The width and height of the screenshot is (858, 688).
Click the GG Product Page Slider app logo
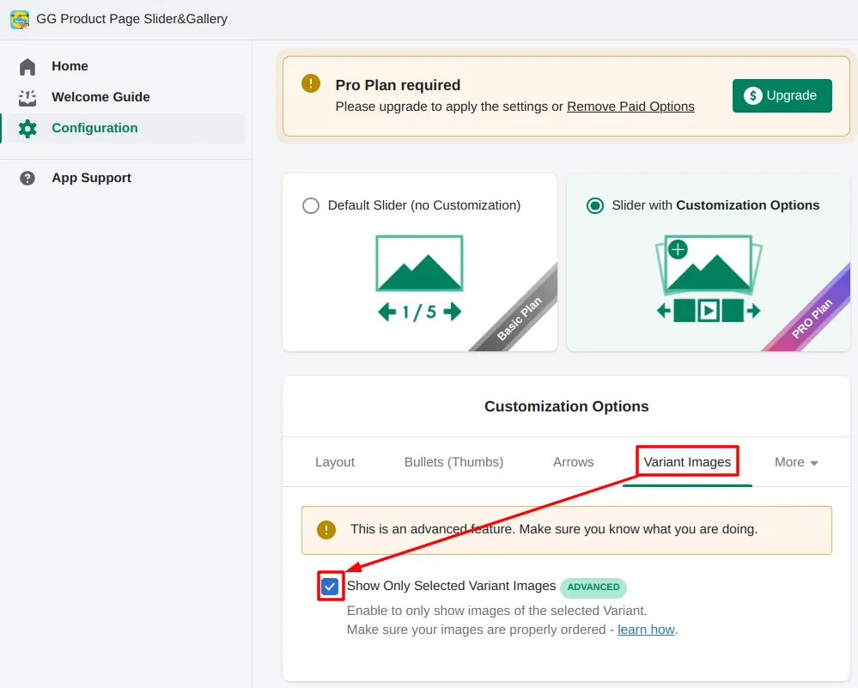[19, 19]
